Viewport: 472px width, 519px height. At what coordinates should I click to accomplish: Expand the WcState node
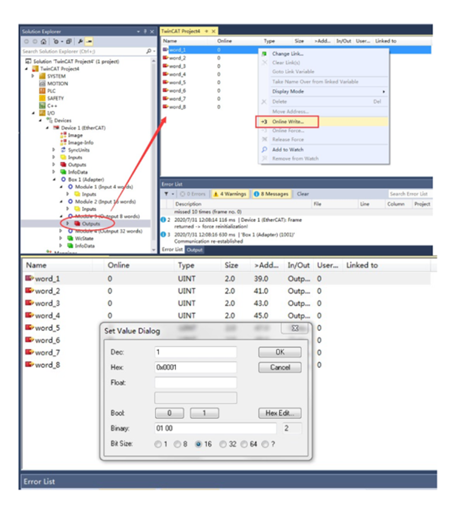click(x=61, y=238)
